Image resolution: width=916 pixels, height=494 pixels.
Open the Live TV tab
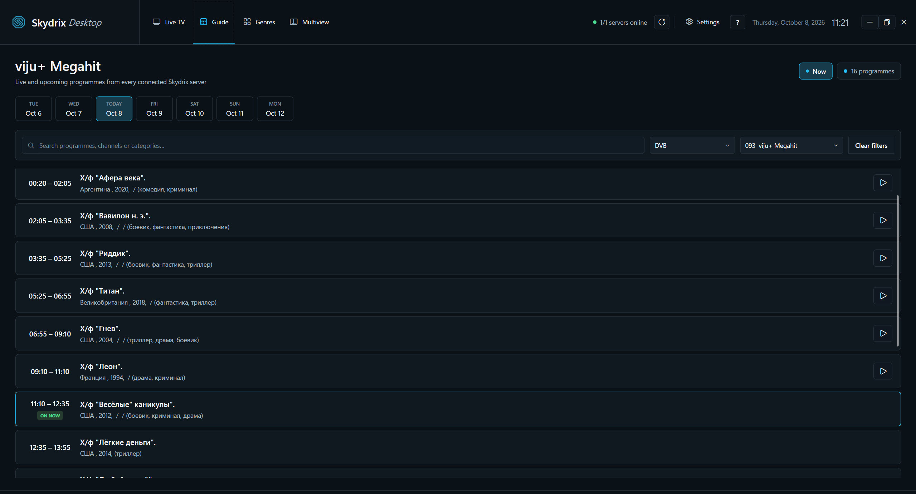169,22
